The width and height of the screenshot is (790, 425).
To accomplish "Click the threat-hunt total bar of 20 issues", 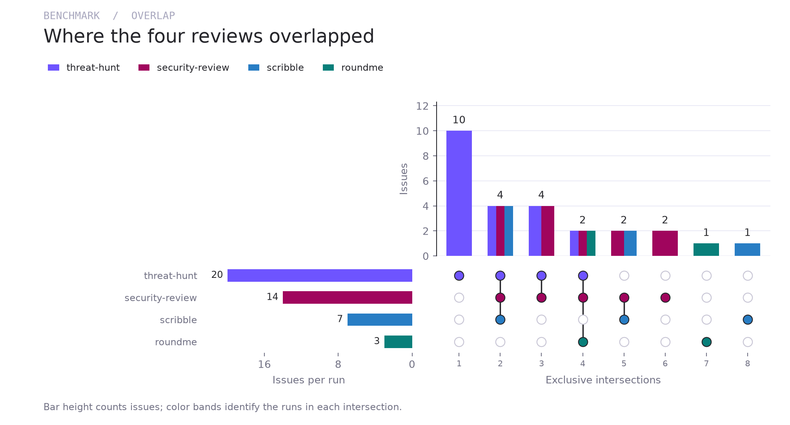I will pos(320,275).
